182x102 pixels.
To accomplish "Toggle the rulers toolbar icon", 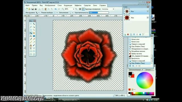I will pos(83,9).
